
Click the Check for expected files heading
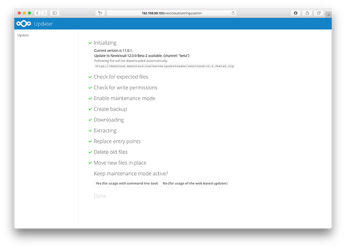coord(121,77)
